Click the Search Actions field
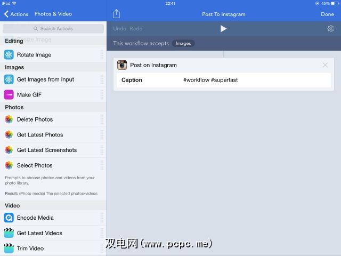341x256 pixels. [x=53, y=28]
